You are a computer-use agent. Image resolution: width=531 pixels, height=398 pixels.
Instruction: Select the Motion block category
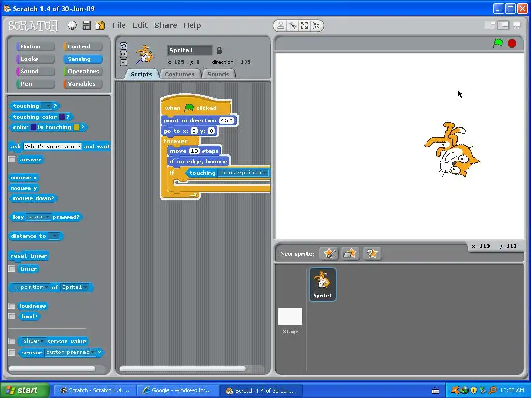point(35,46)
